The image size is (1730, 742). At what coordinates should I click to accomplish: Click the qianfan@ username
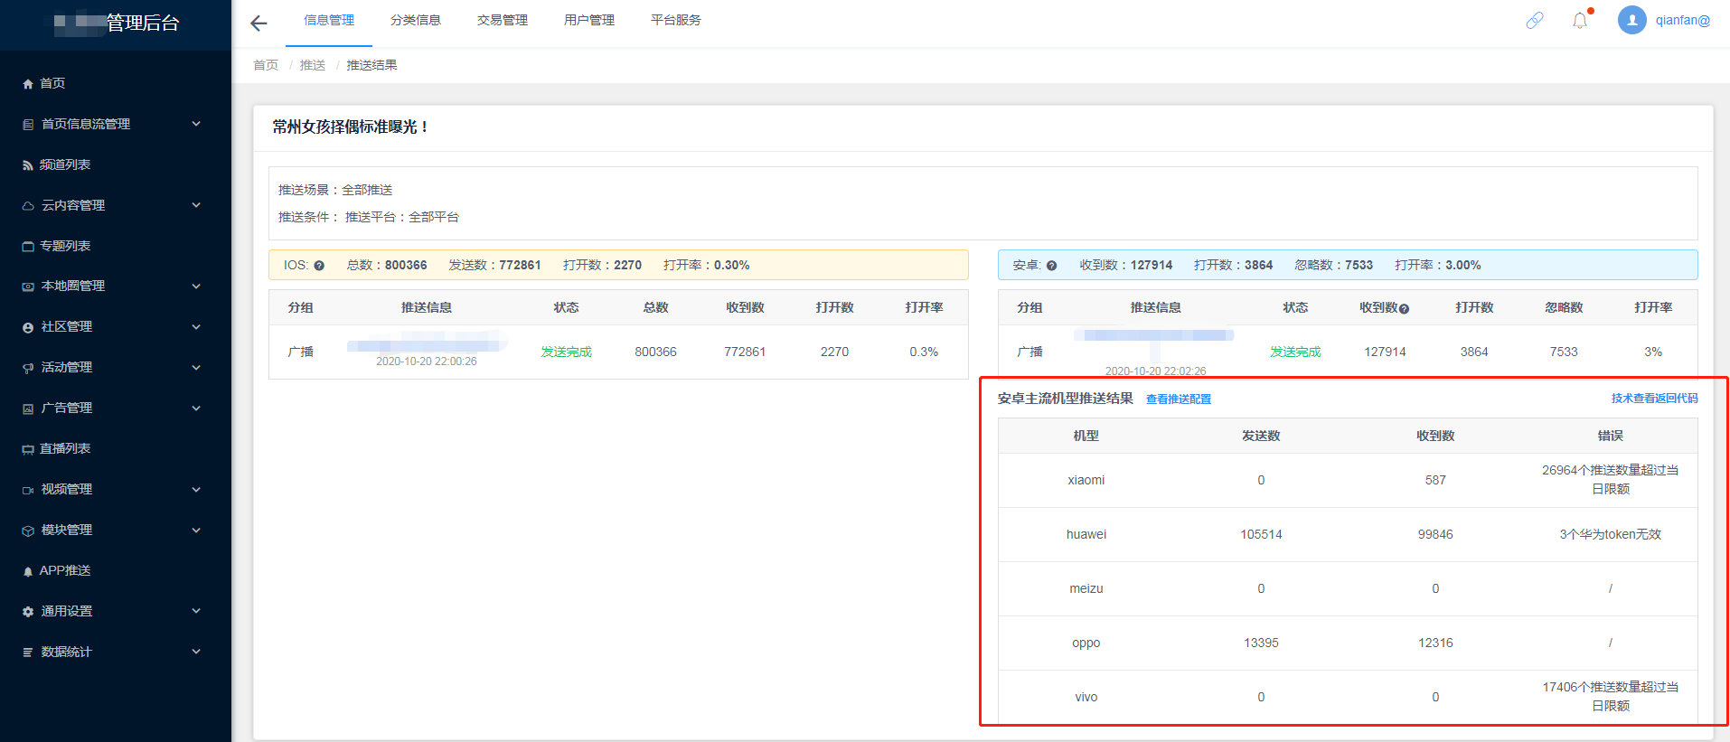point(1683,20)
